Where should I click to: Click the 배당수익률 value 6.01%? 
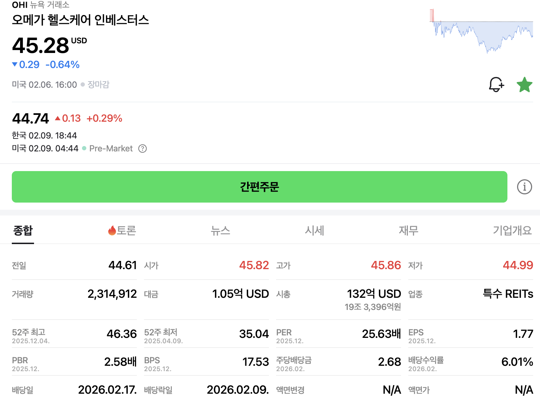(x=517, y=362)
